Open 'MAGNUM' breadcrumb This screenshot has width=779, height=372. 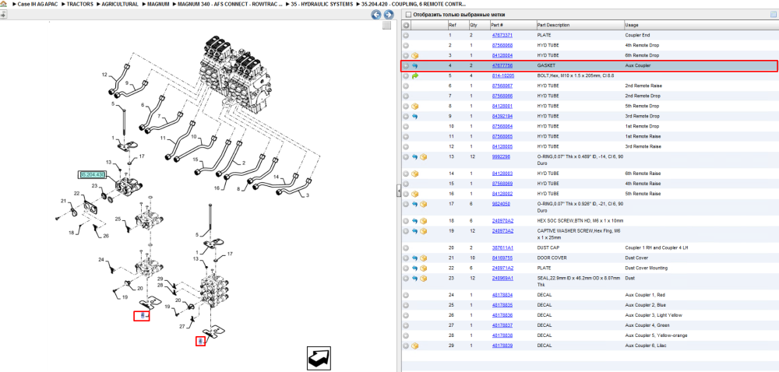pyautogui.click(x=158, y=4)
